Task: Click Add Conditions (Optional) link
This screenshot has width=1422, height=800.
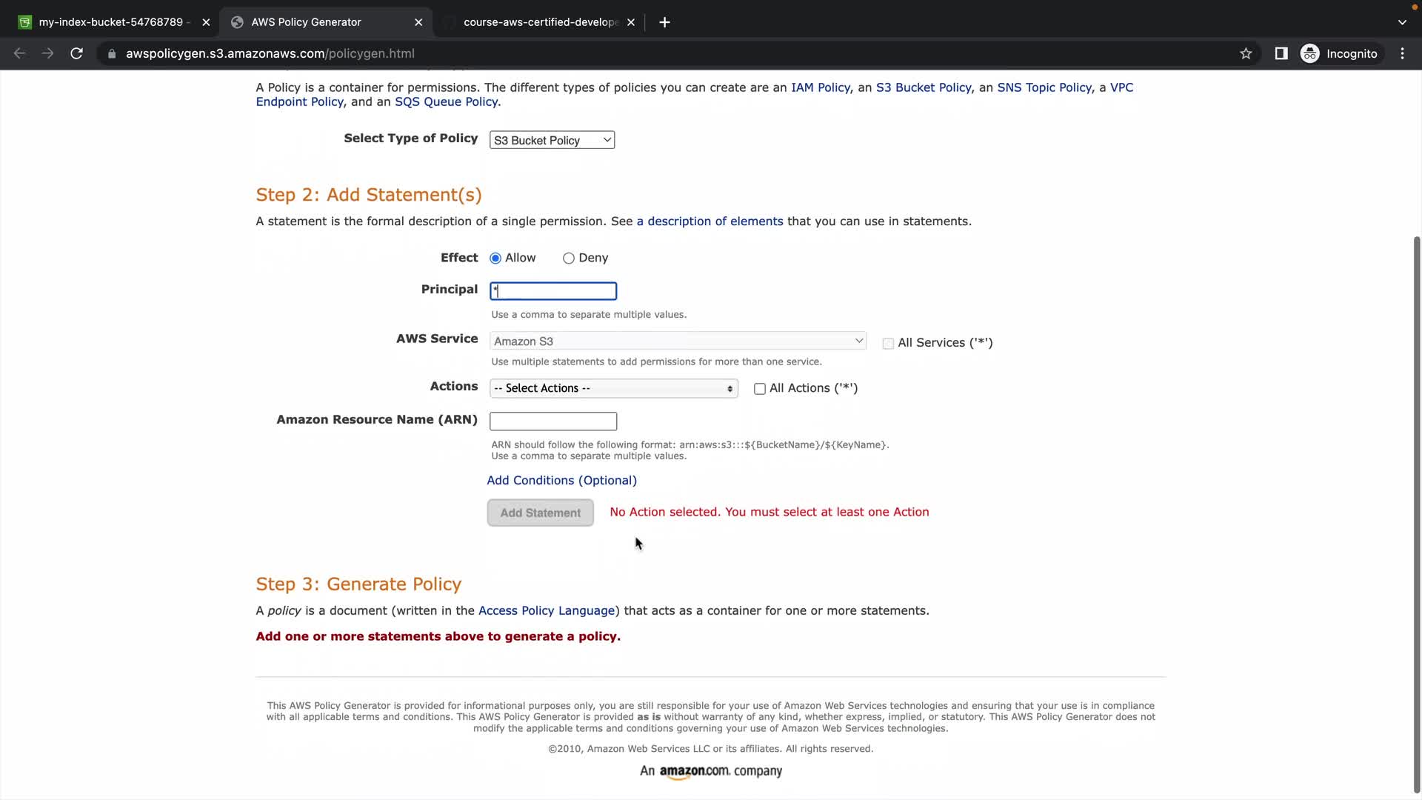Action: coord(561,480)
